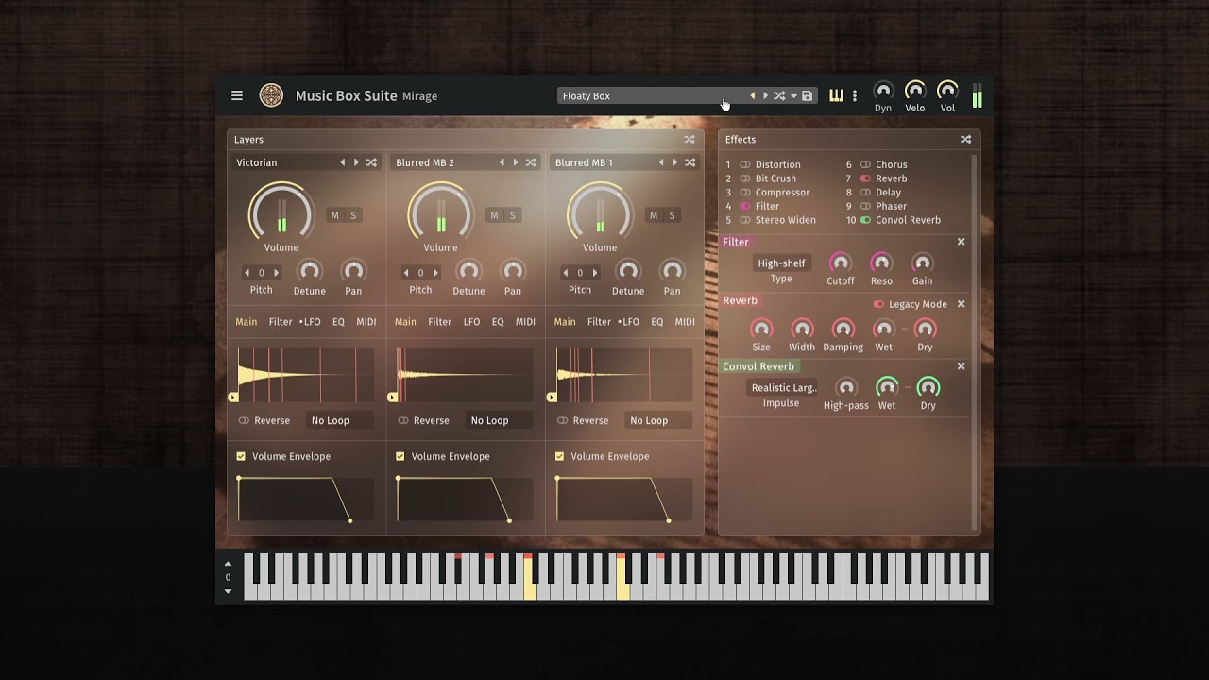Select the Main tab of Blurred MB 1
This screenshot has width=1209, height=680.
point(565,322)
